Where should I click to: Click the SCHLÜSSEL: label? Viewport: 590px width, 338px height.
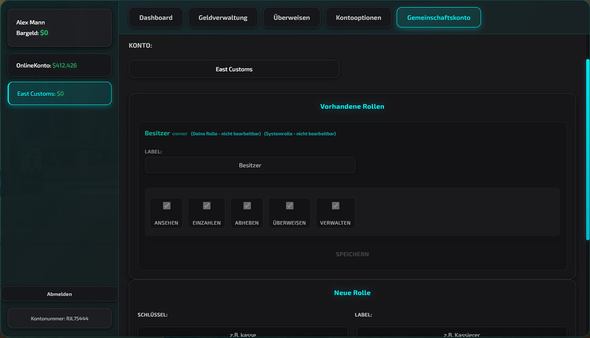(153, 315)
